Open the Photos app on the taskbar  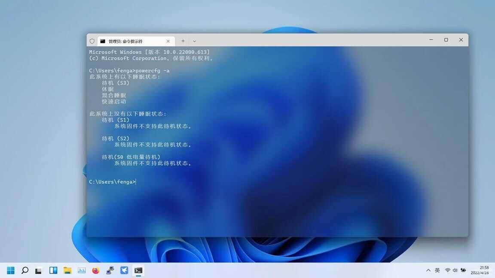point(81,270)
